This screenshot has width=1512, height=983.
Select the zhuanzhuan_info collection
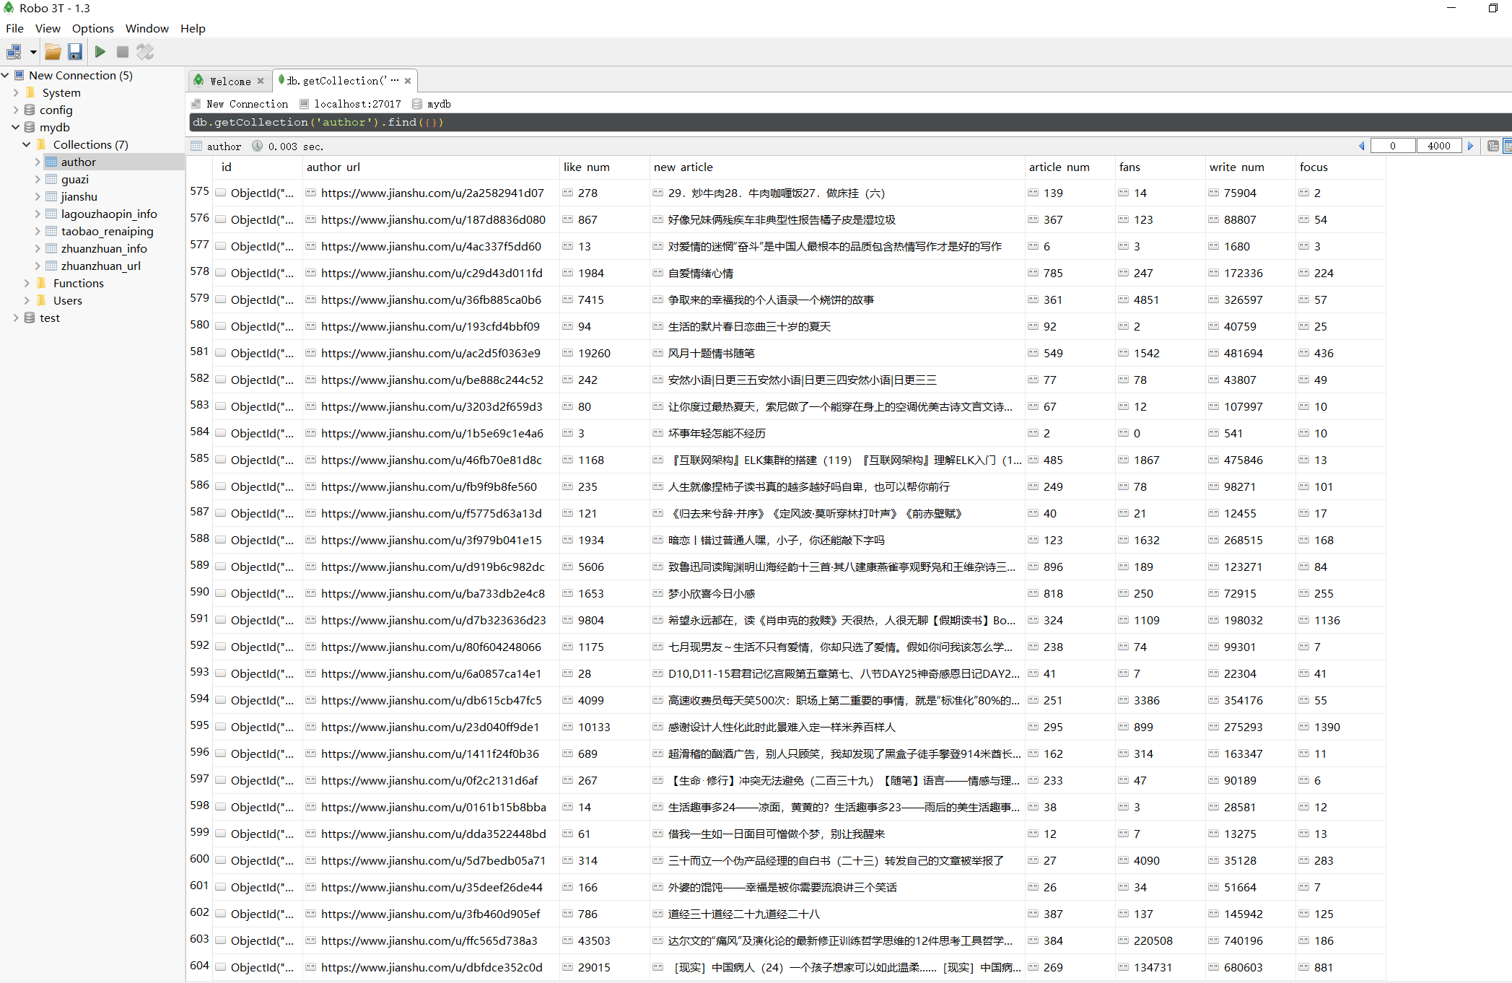coord(104,248)
